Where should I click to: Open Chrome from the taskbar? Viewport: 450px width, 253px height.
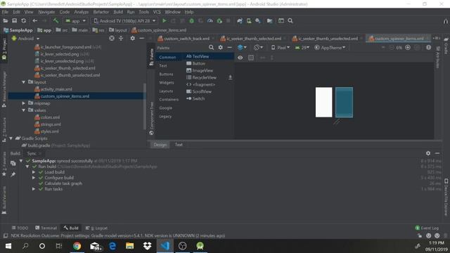pos(77,246)
